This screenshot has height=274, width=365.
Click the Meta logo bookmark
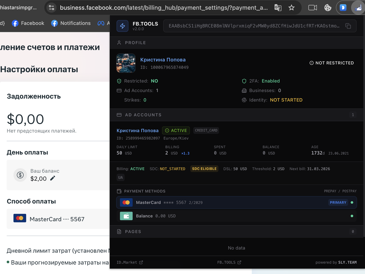(x=101, y=23)
